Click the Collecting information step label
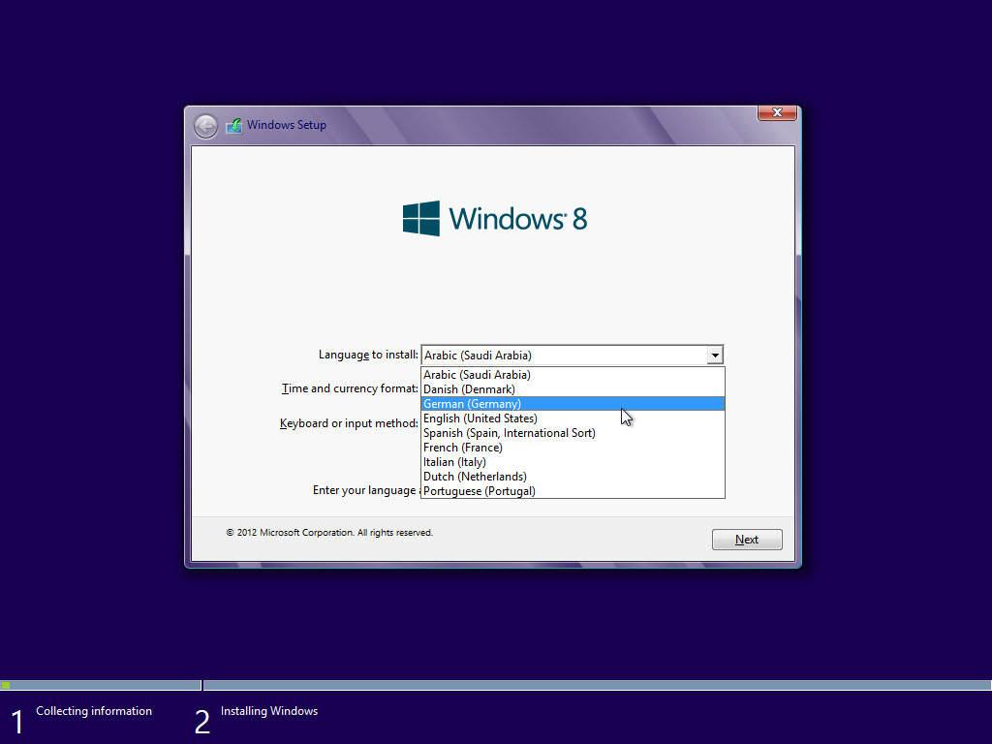This screenshot has height=744, width=992. click(x=94, y=711)
